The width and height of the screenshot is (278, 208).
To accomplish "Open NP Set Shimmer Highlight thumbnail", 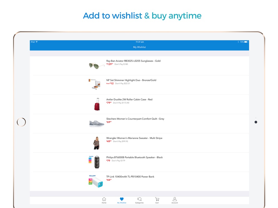I will coord(95,84).
